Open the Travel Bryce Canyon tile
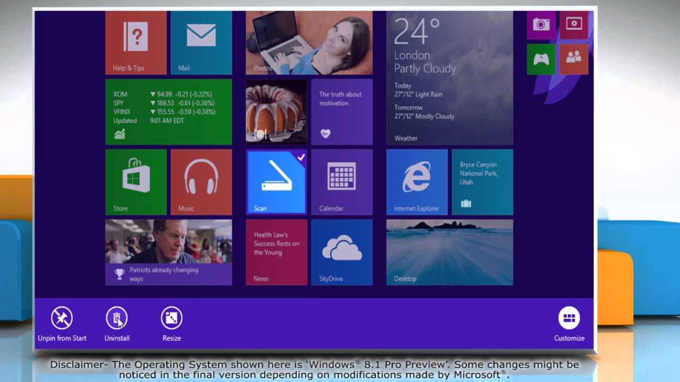Image resolution: width=680 pixels, height=382 pixels. [x=482, y=182]
